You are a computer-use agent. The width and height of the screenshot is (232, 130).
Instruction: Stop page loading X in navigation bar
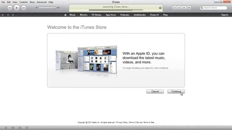pos(3,15)
